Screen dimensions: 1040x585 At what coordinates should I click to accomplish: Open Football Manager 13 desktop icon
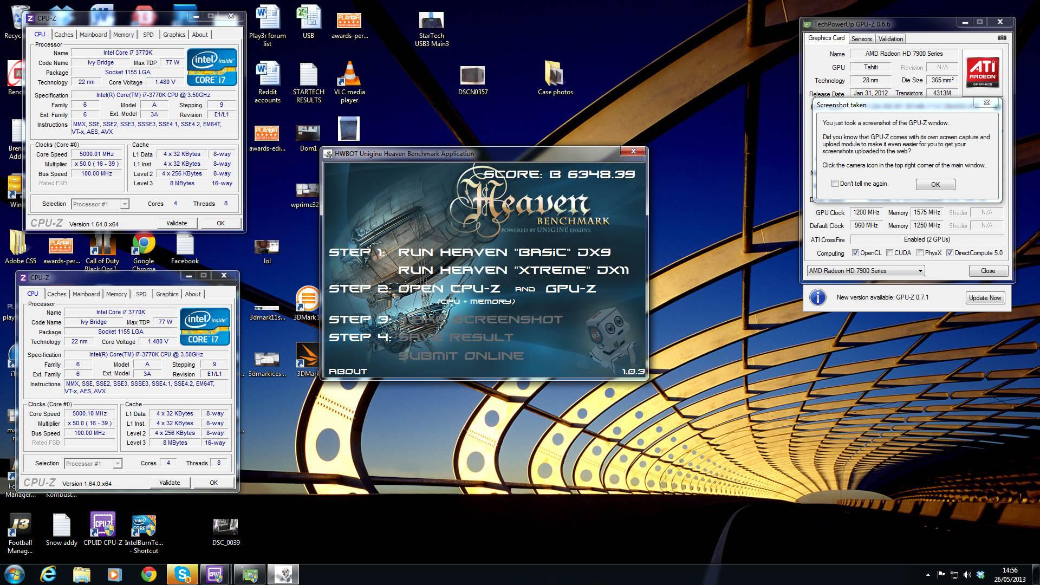pos(20,533)
